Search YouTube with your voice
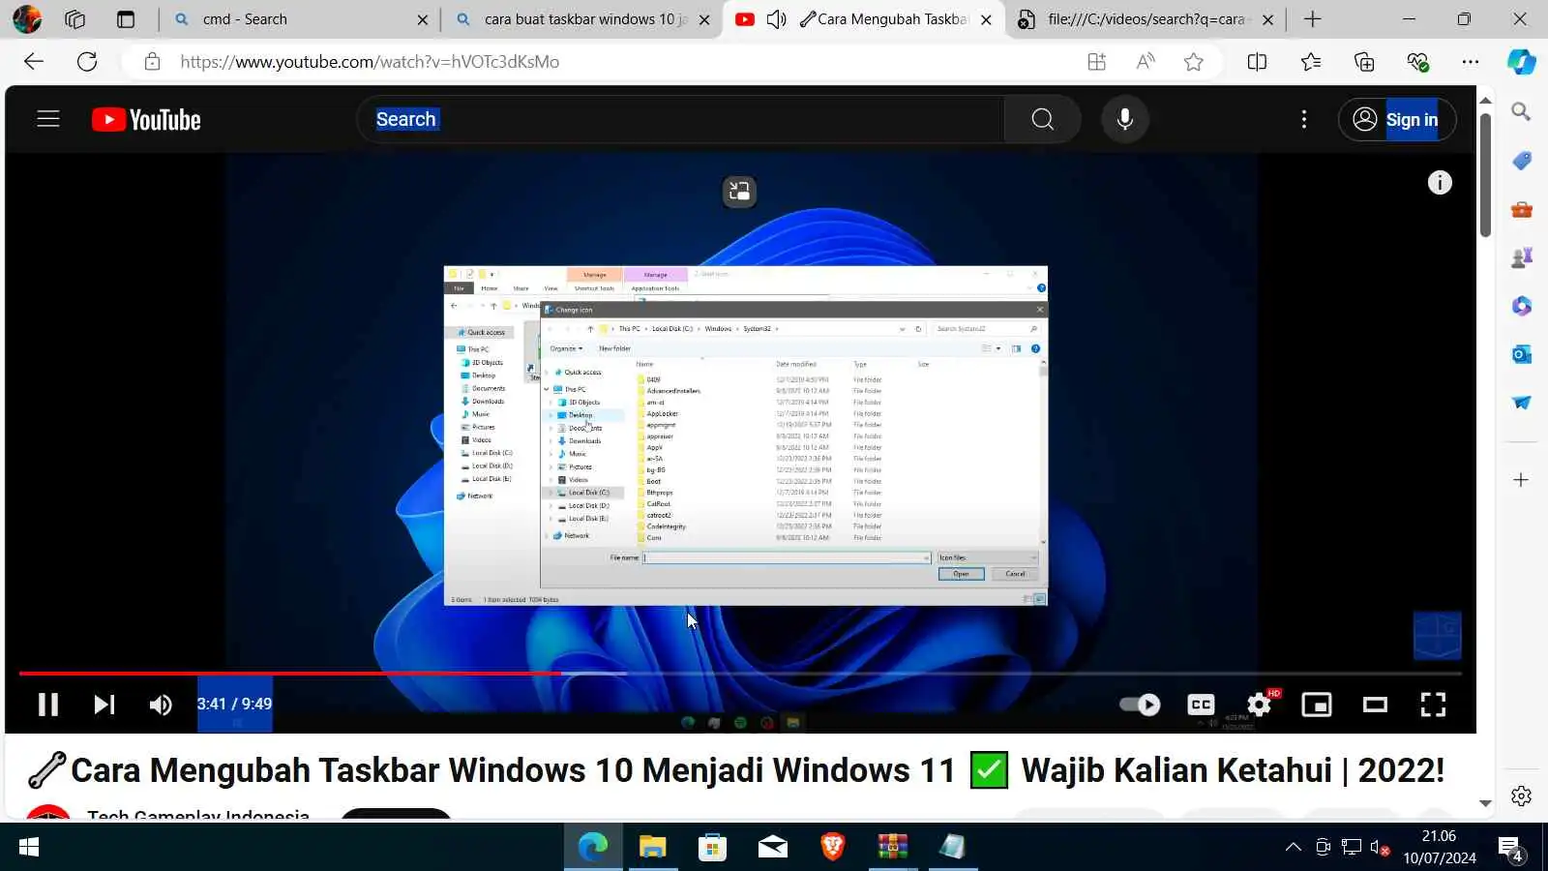The image size is (1548, 871). click(1125, 119)
